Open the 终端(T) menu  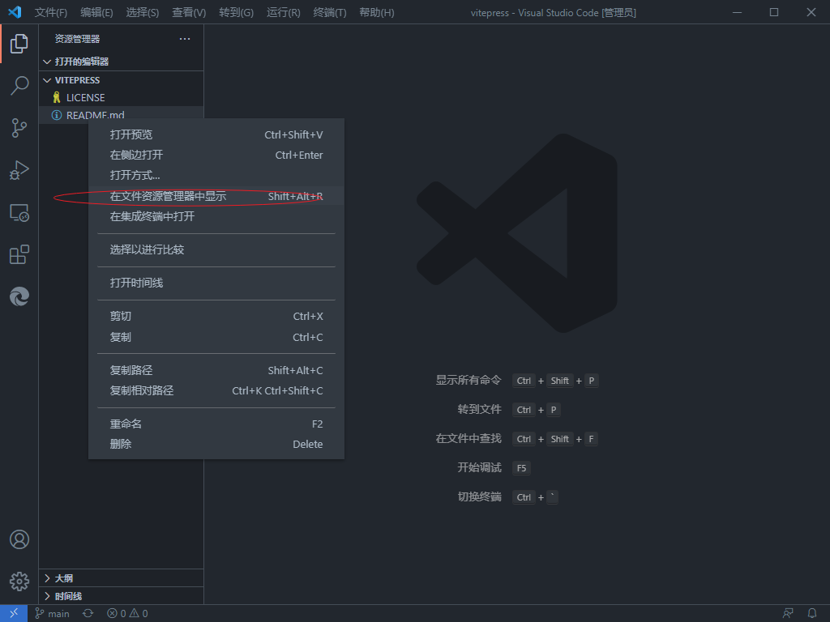coord(330,12)
